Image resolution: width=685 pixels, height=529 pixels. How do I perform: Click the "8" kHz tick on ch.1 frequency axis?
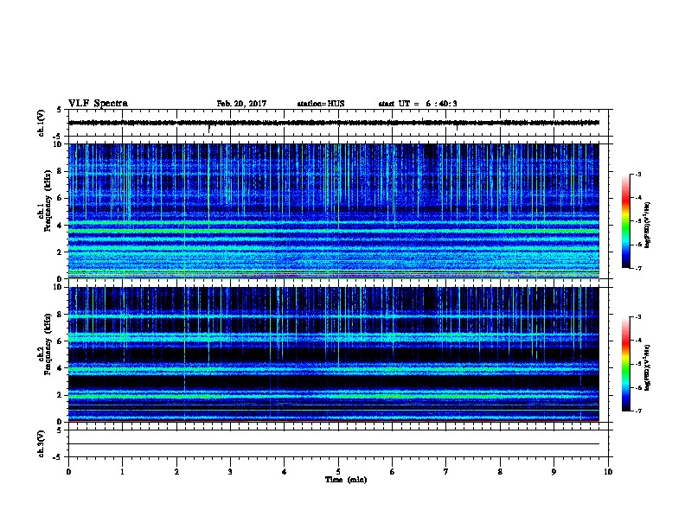[61, 171]
